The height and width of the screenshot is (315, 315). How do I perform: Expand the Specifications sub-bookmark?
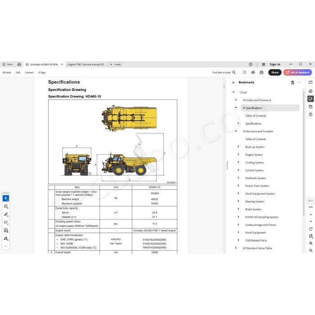(238, 123)
